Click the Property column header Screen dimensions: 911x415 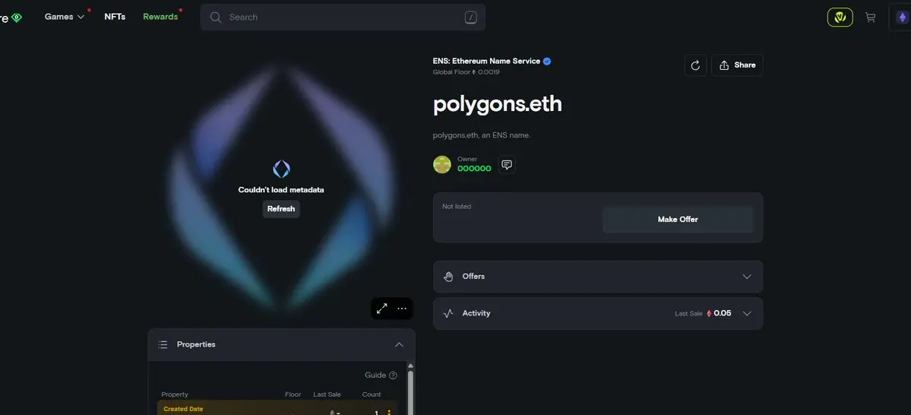pyautogui.click(x=175, y=394)
